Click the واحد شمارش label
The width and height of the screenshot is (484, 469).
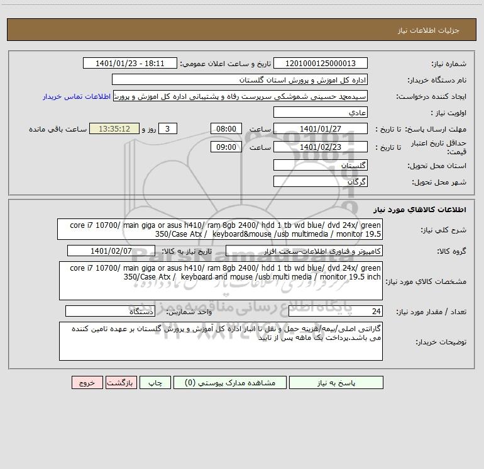(189, 312)
